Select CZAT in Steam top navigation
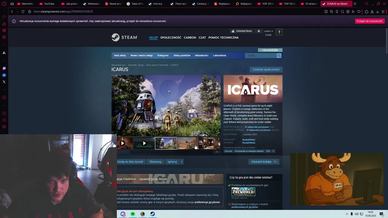The image size is (388, 218). 202,38
